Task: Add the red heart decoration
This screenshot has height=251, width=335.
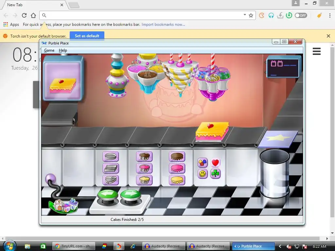Action: (215, 163)
